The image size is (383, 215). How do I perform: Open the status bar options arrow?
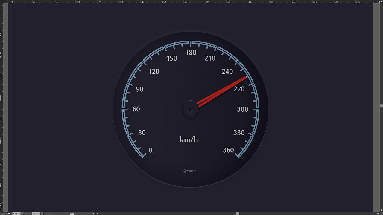94,214
